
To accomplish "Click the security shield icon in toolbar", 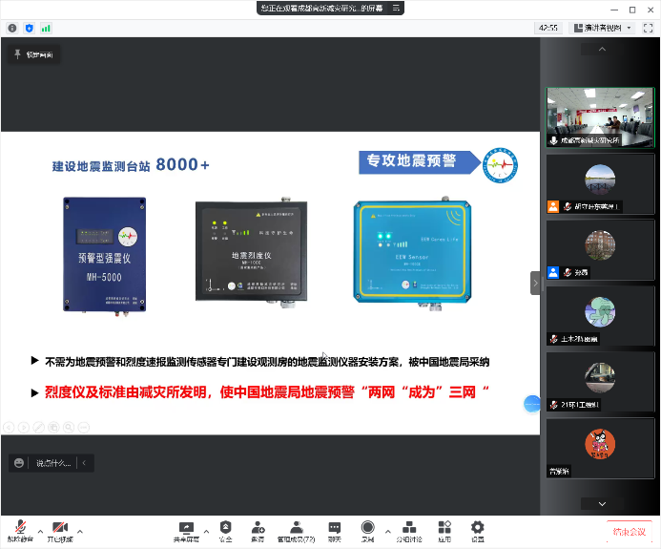I will click(225, 530).
